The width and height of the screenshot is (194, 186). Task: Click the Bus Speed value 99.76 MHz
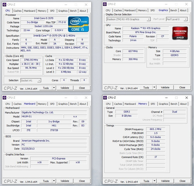click(x=31, y=68)
